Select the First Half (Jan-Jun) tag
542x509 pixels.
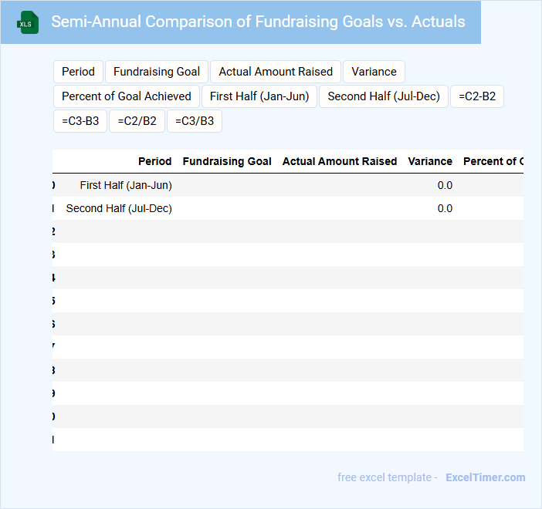point(259,96)
